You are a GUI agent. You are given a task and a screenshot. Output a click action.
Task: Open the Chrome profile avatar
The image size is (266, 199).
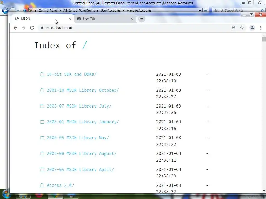pos(252,28)
